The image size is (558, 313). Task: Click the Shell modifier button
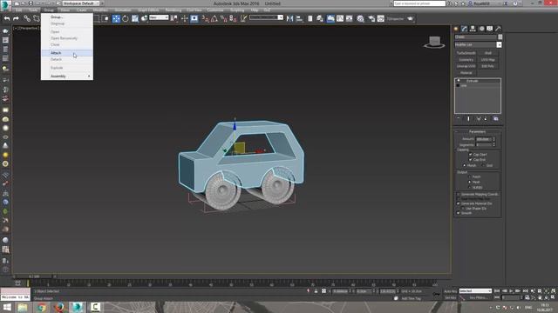(x=488, y=53)
